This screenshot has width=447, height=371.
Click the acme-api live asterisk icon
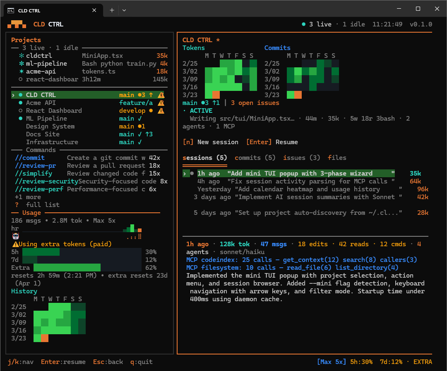coord(22,71)
